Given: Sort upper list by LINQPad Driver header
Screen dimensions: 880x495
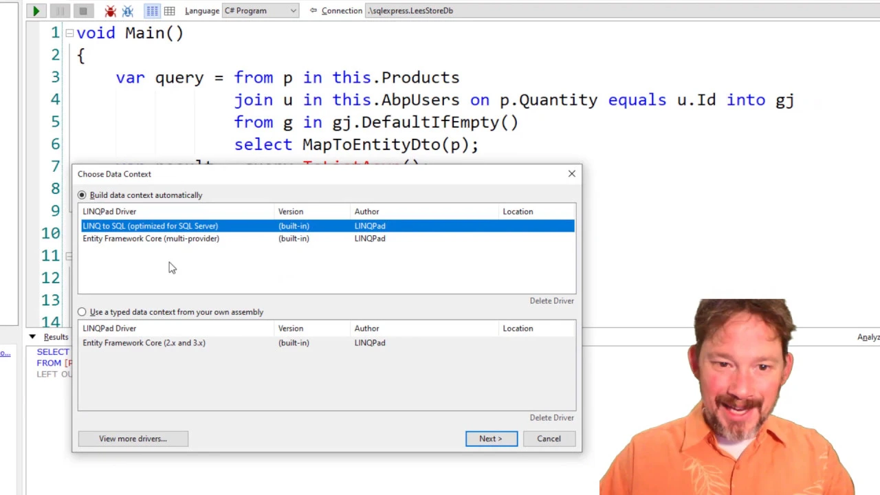Looking at the screenshot, I should pos(178,212).
